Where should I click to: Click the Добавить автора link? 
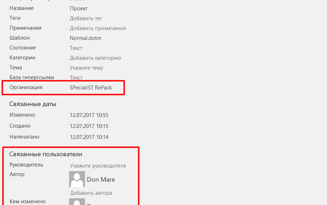(x=91, y=193)
